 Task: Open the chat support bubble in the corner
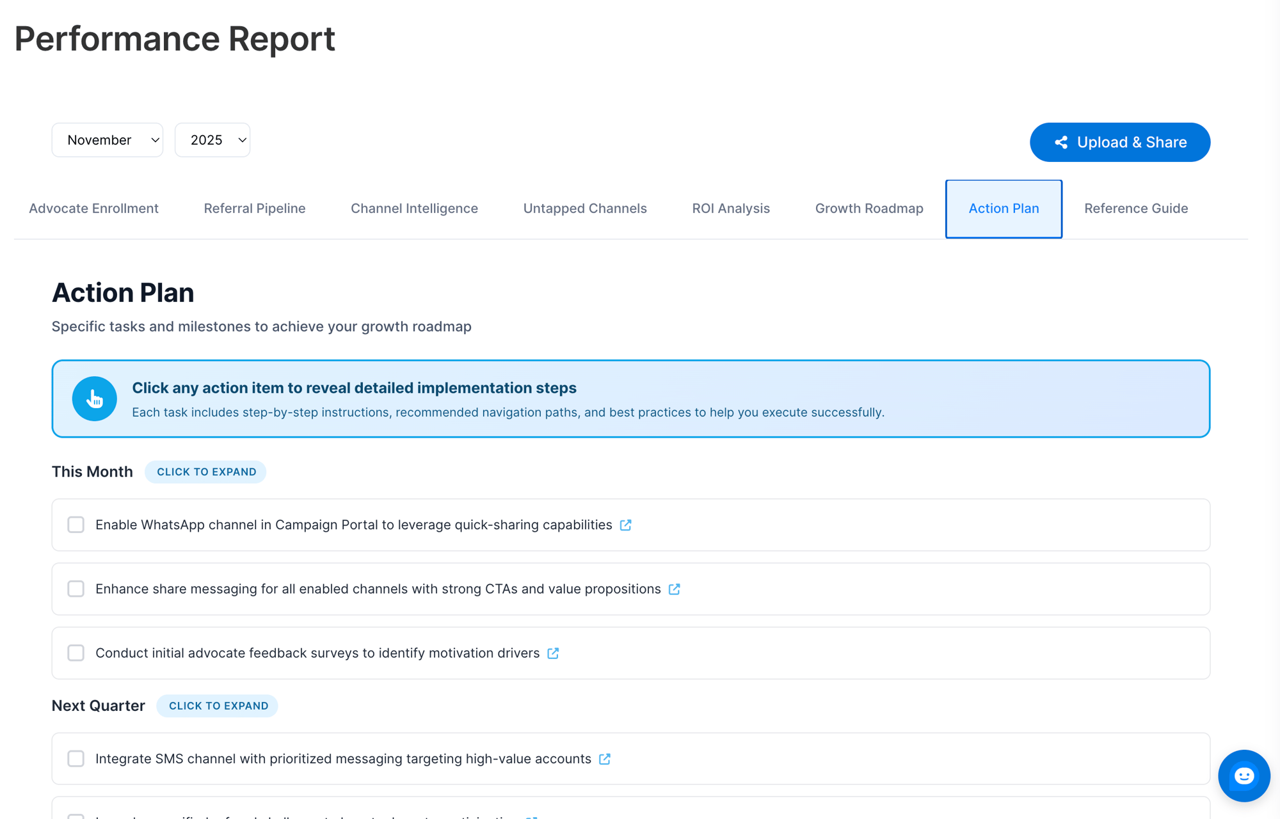(x=1244, y=775)
